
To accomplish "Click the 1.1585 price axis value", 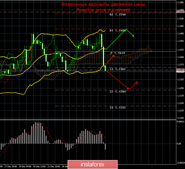I will click(x=181, y=2).
